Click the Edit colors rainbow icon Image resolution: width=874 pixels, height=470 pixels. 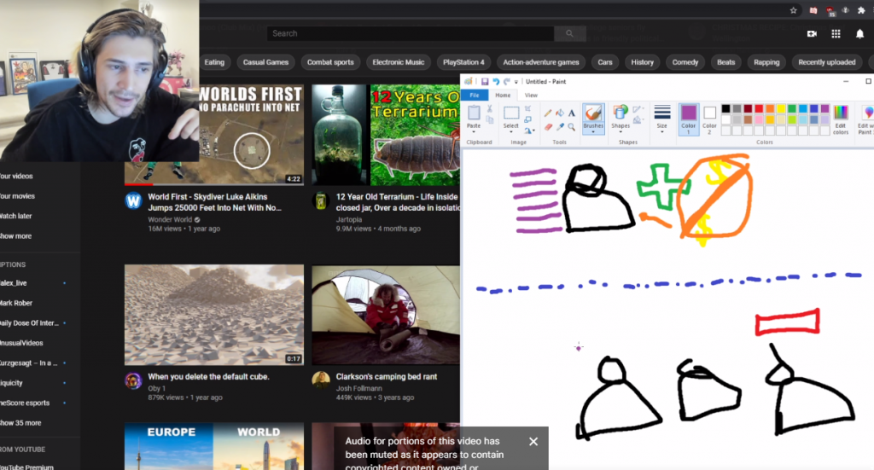click(841, 112)
